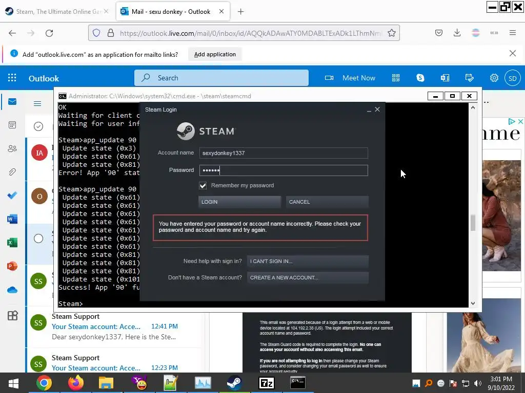Open the Mail view in Outlook sidebar
The width and height of the screenshot is (525, 393).
coord(12,102)
